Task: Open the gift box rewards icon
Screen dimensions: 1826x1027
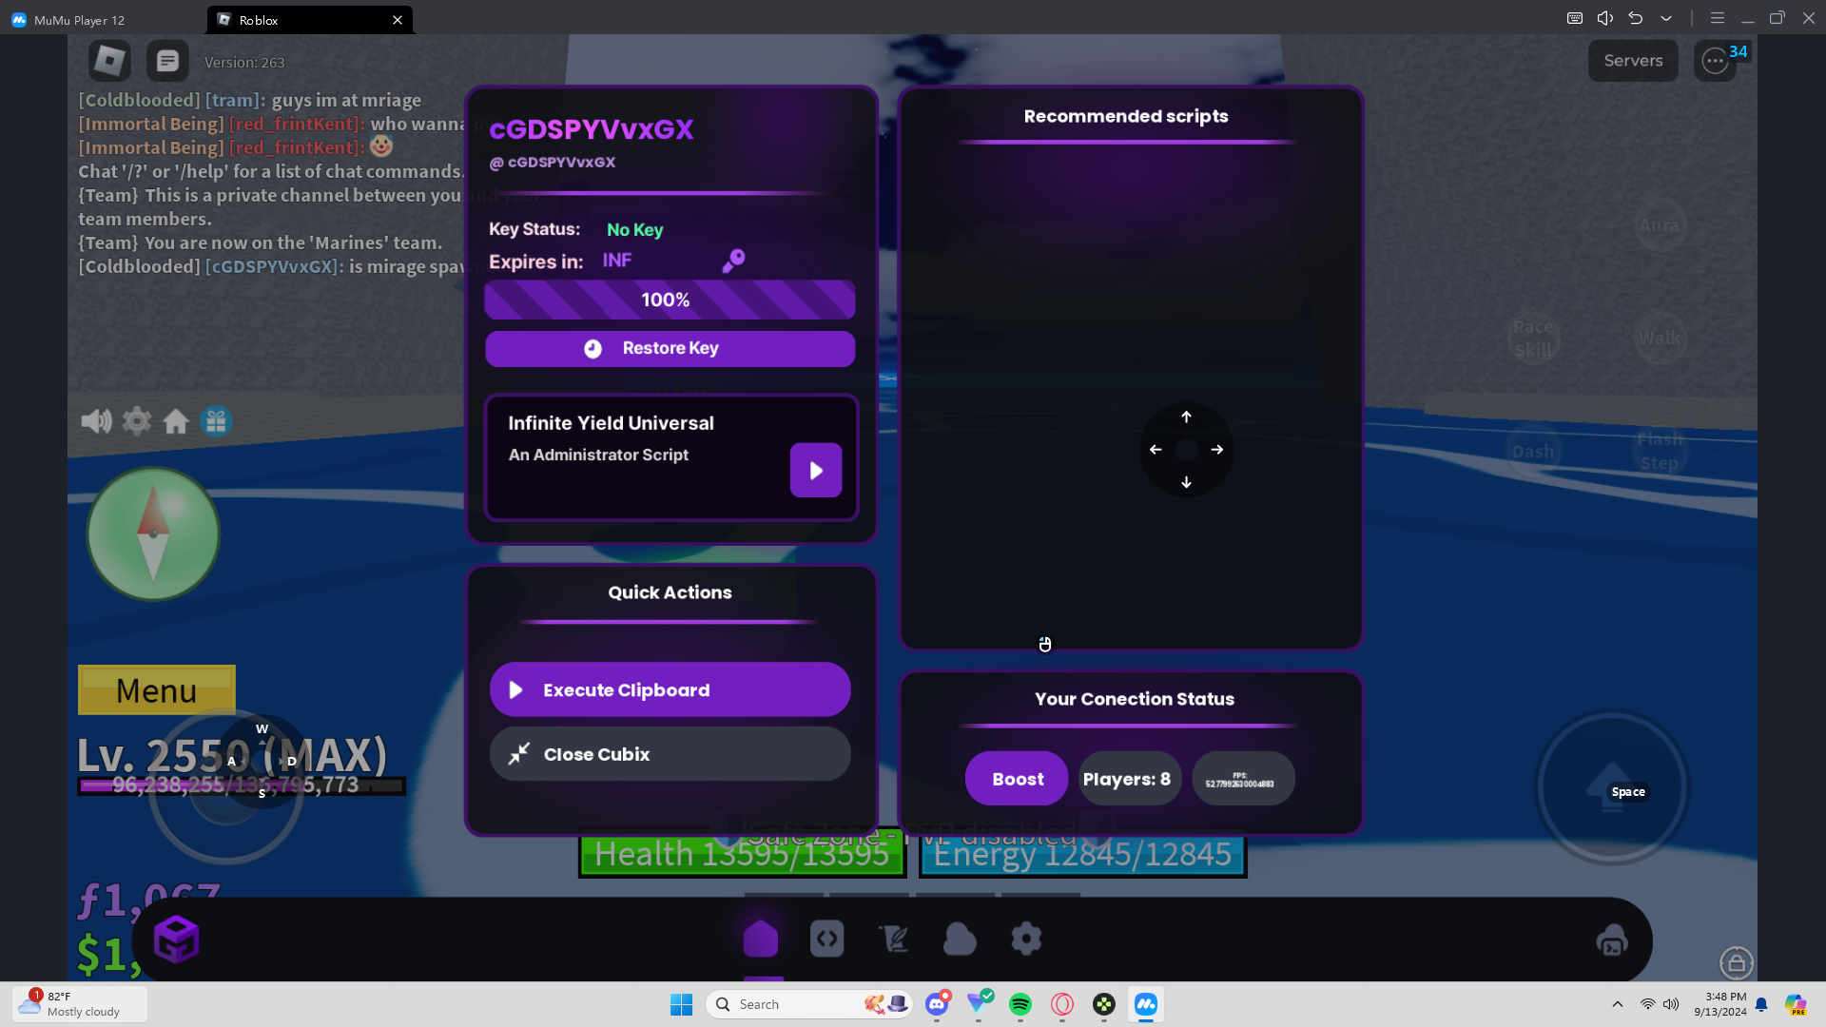Action: [x=216, y=420]
